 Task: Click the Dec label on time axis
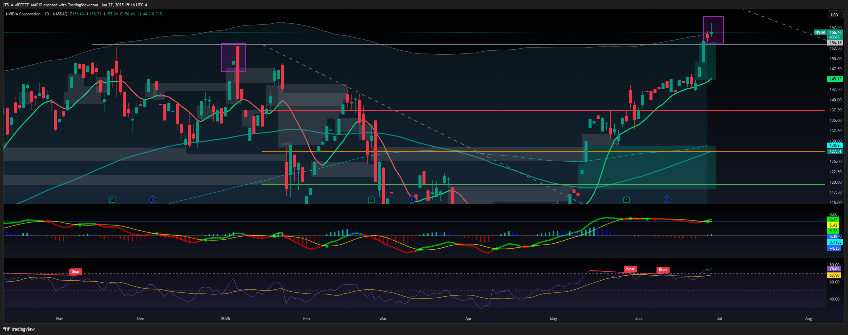coord(140,319)
